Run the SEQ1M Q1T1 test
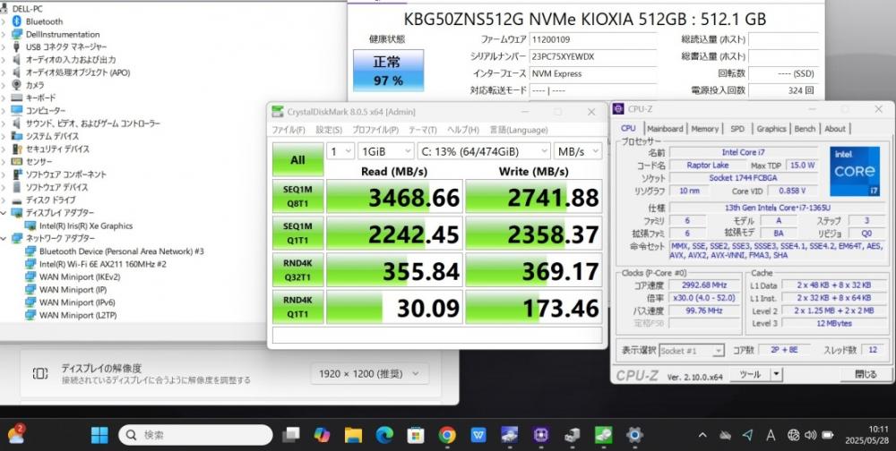The width and height of the screenshot is (896, 451). point(297,233)
